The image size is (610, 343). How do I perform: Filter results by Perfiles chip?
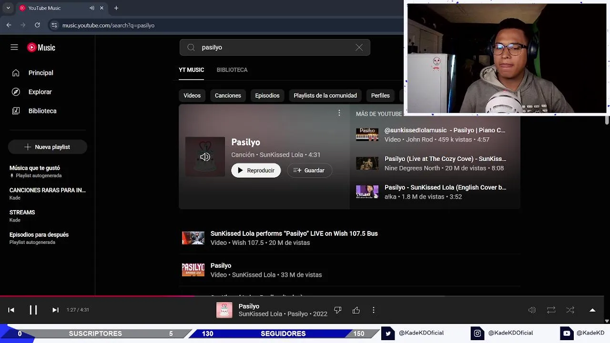pyautogui.click(x=380, y=95)
